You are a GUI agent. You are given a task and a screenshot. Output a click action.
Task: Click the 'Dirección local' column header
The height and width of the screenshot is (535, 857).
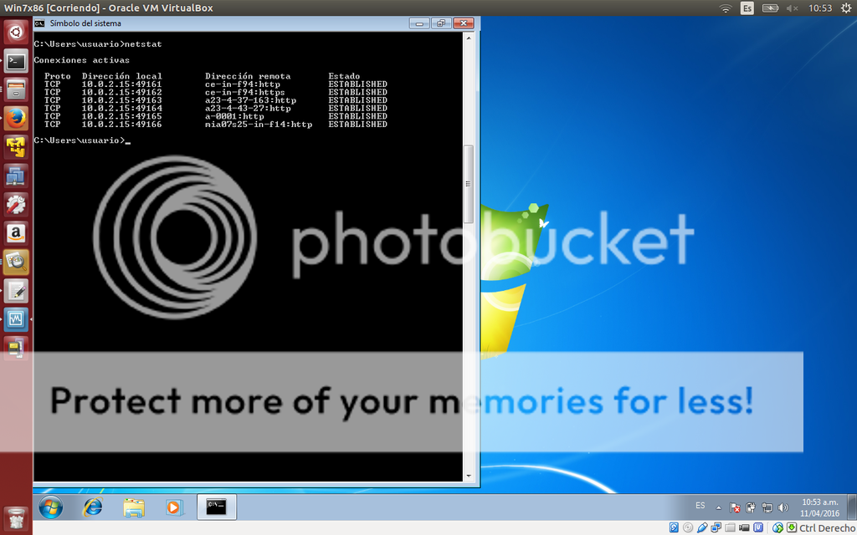click(x=122, y=76)
